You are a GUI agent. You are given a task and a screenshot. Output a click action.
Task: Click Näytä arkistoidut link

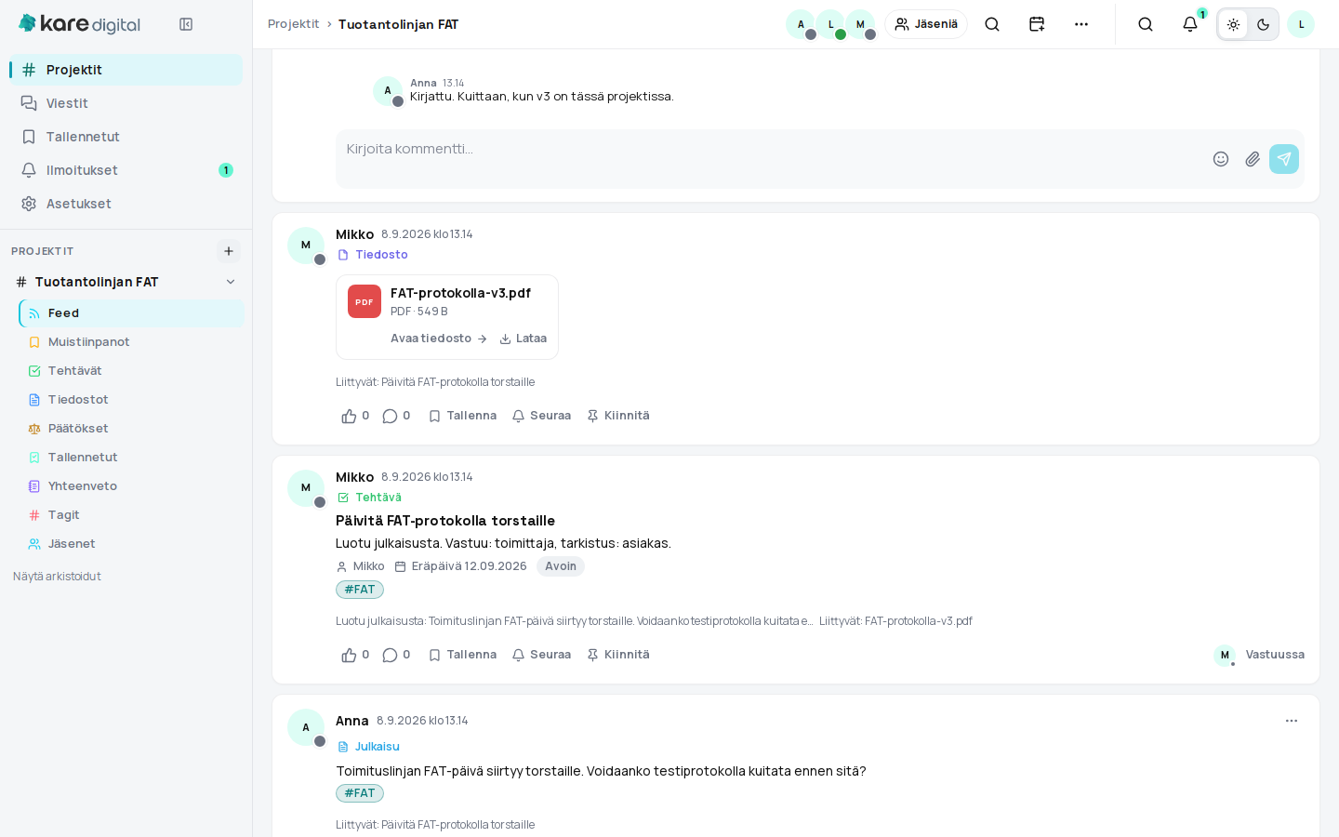click(57, 577)
